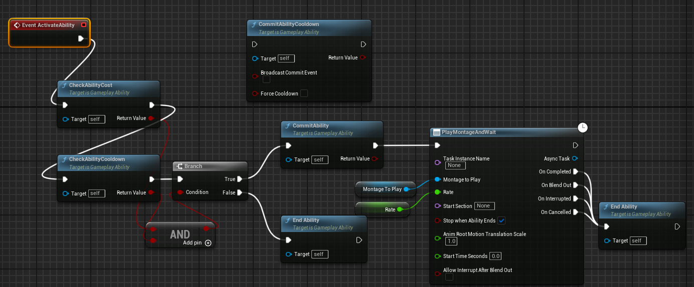
Task: Click the Montage To Play variable output pin
Action: pyautogui.click(x=407, y=189)
